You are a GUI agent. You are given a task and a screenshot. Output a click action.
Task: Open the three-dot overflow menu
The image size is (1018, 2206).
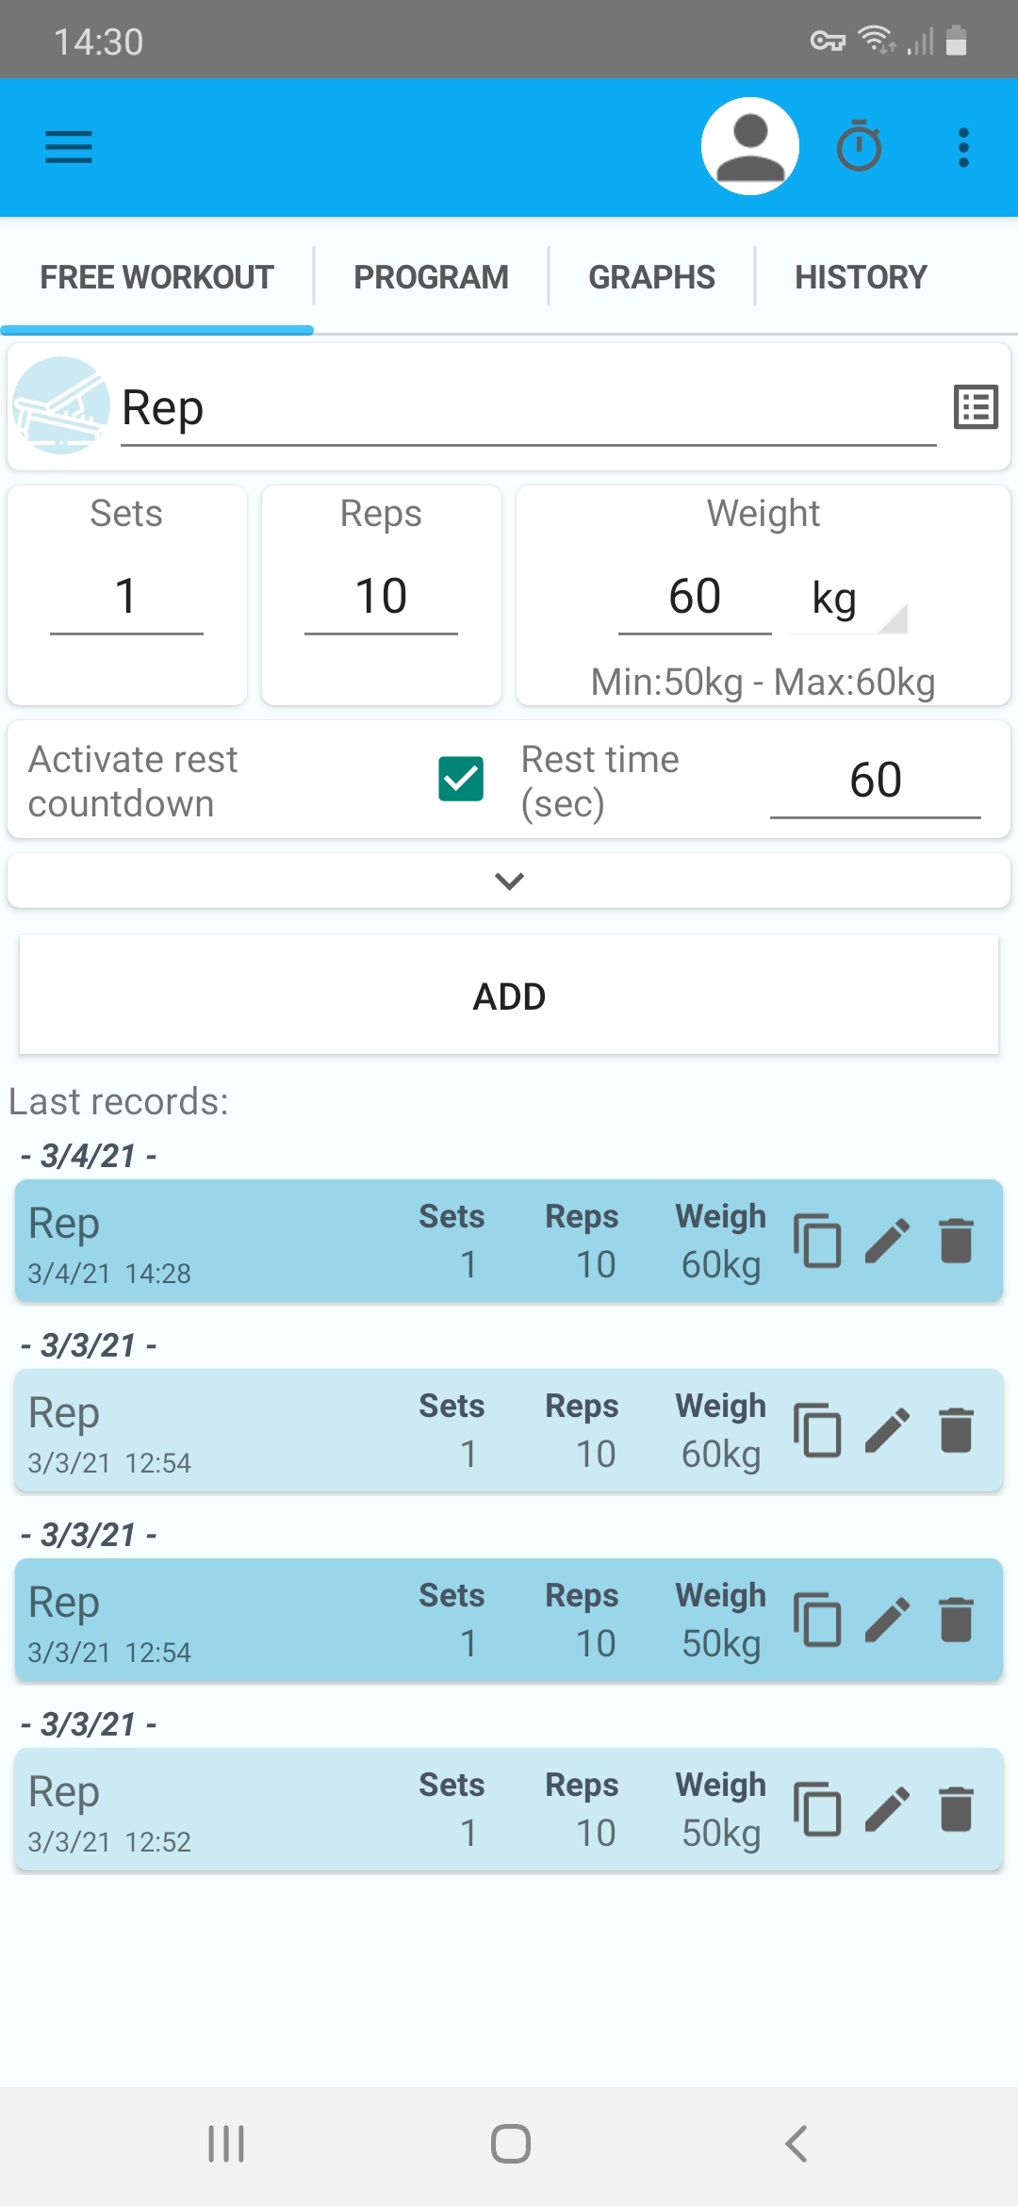(962, 147)
